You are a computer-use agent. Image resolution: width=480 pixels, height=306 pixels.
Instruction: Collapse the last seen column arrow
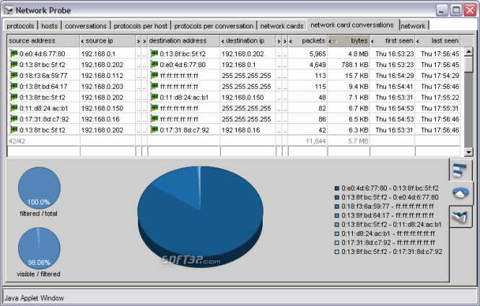(x=418, y=41)
